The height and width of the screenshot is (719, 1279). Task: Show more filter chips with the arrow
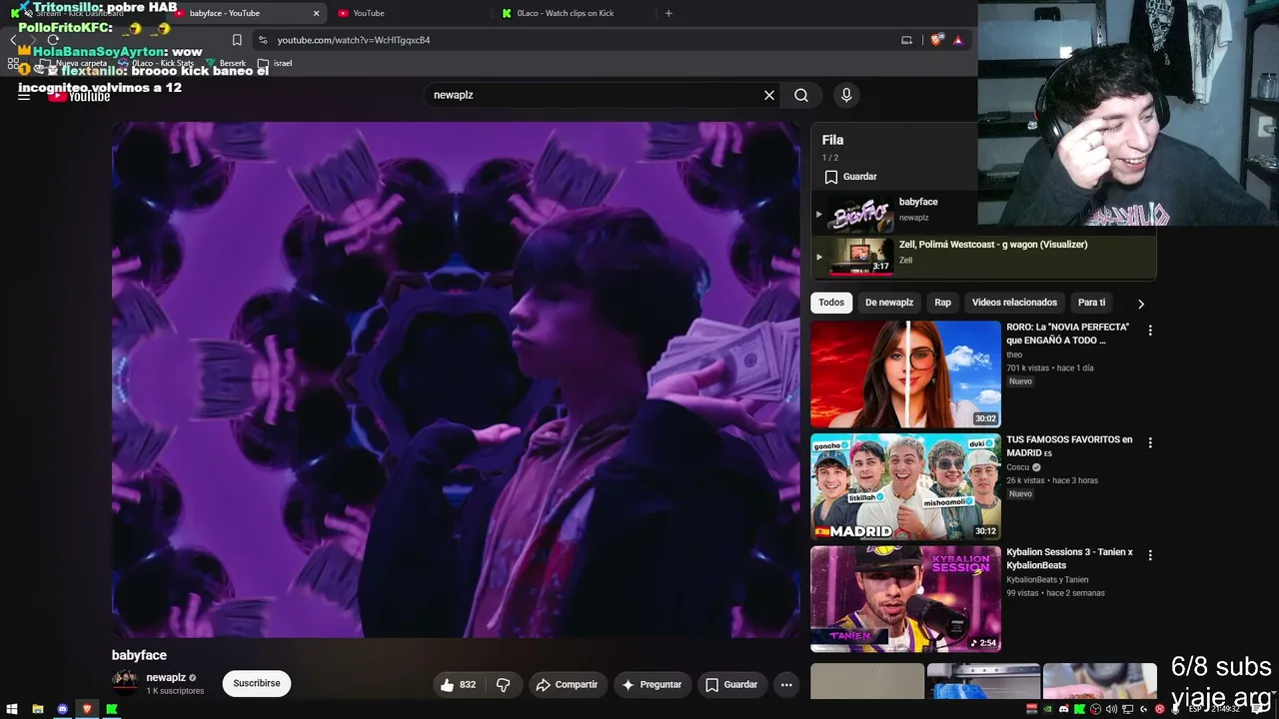coord(1141,304)
